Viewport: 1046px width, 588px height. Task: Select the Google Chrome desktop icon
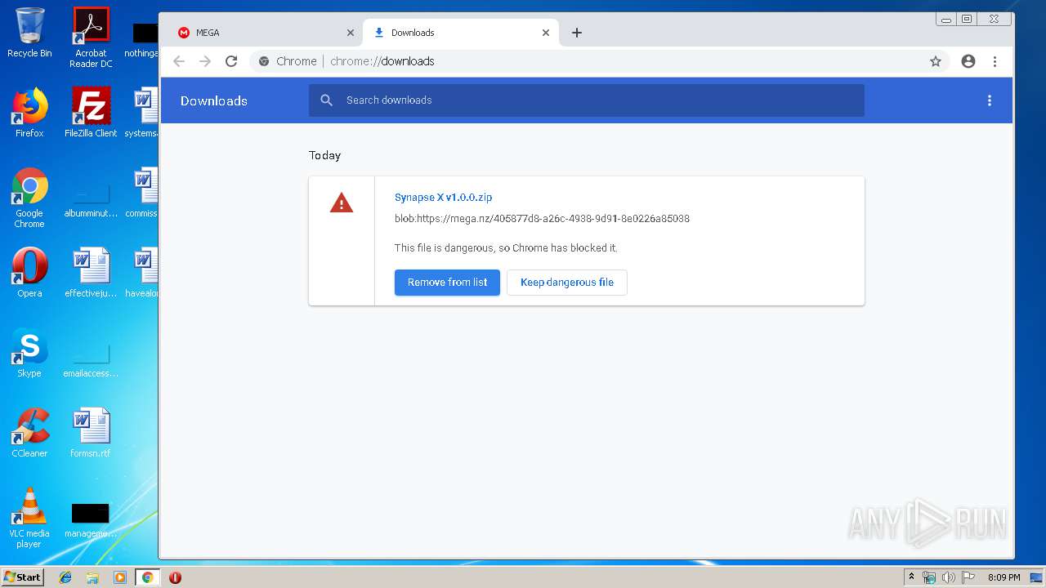29,198
